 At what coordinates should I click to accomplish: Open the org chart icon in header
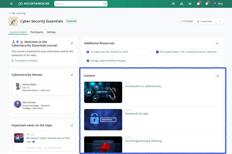pos(181,4)
